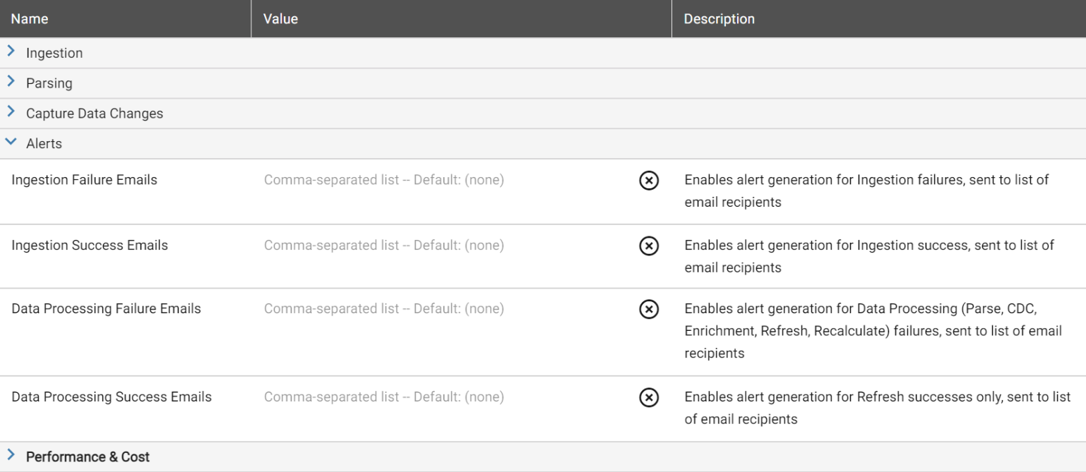Viewport: 1086px width, 472px height.
Task: Clear the Ingestion Success Emails value
Action: point(649,246)
